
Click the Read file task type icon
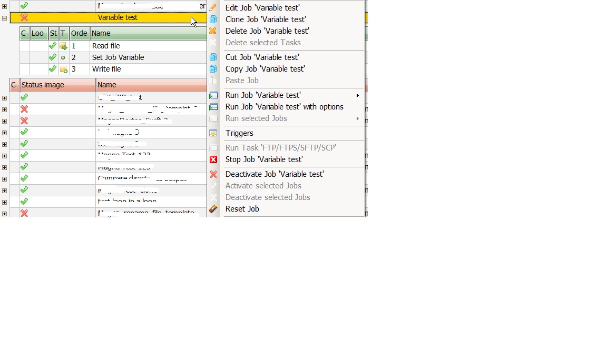63,46
